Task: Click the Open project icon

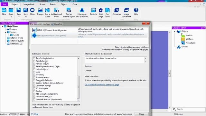Action: pos(11,10)
